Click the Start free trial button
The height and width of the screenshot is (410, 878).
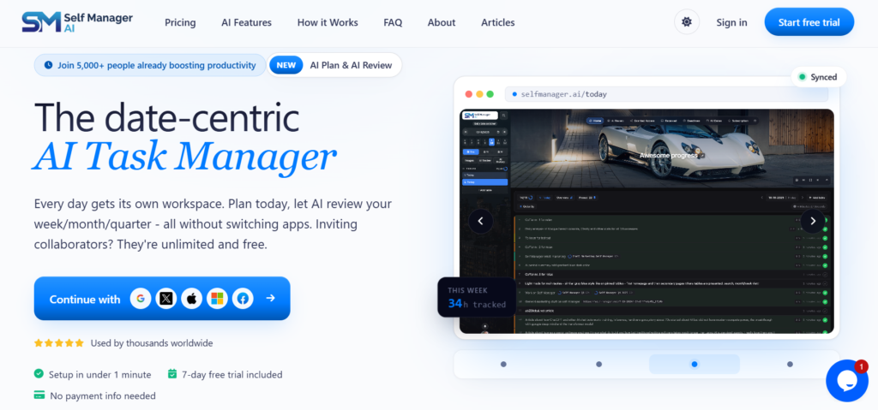point(809,22)
